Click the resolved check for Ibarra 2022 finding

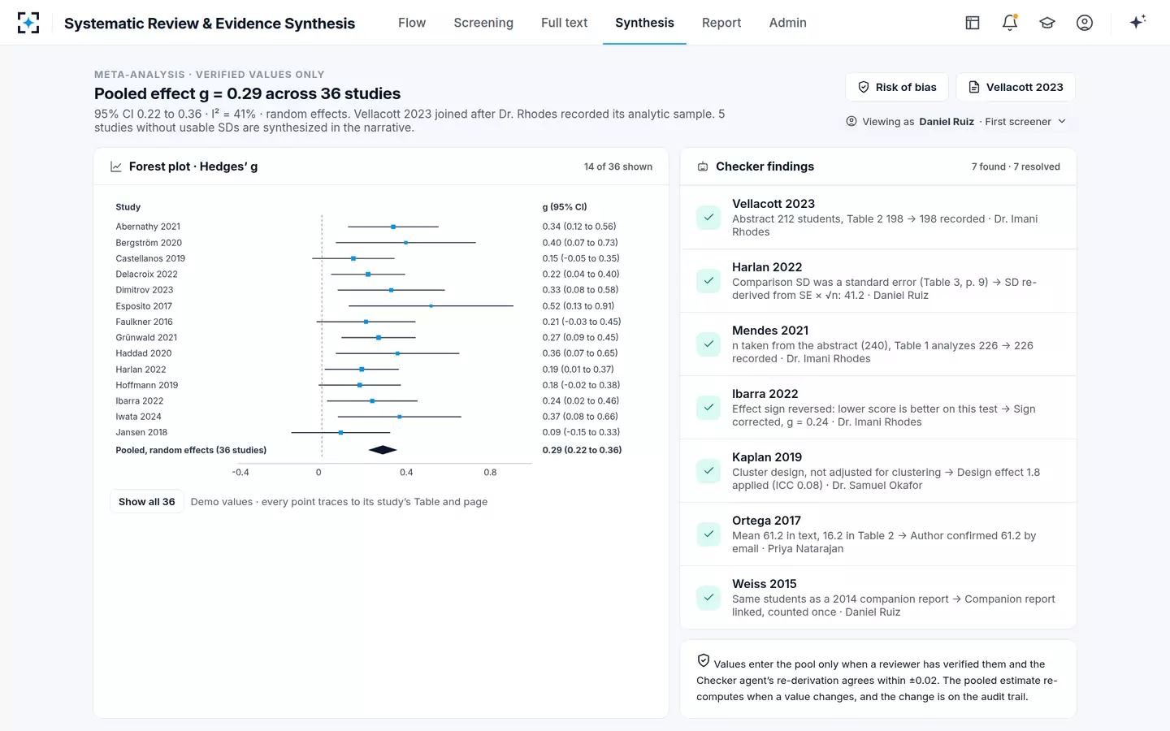pos(708,408)
